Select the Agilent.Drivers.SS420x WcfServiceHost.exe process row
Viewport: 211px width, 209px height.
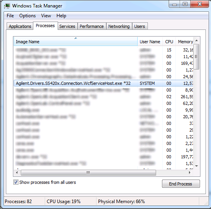coord(104,83)
